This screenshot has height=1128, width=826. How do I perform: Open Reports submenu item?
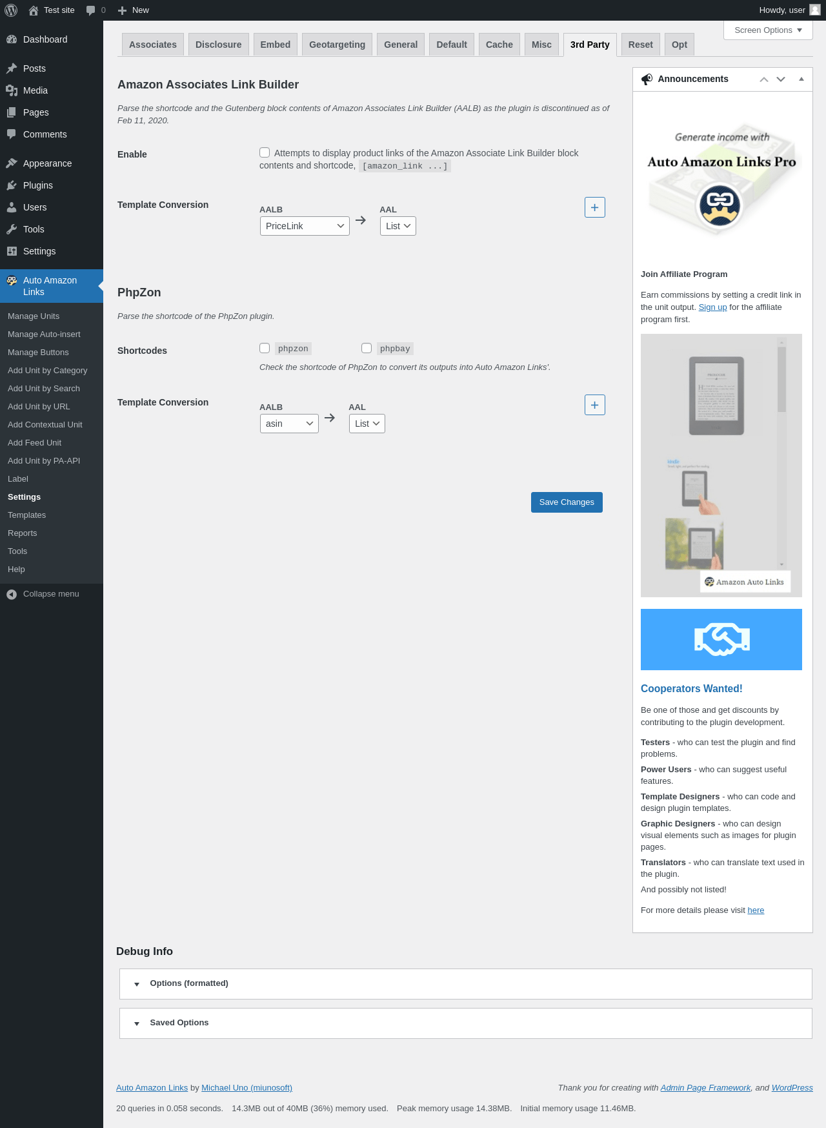click(x=52, y=533)
